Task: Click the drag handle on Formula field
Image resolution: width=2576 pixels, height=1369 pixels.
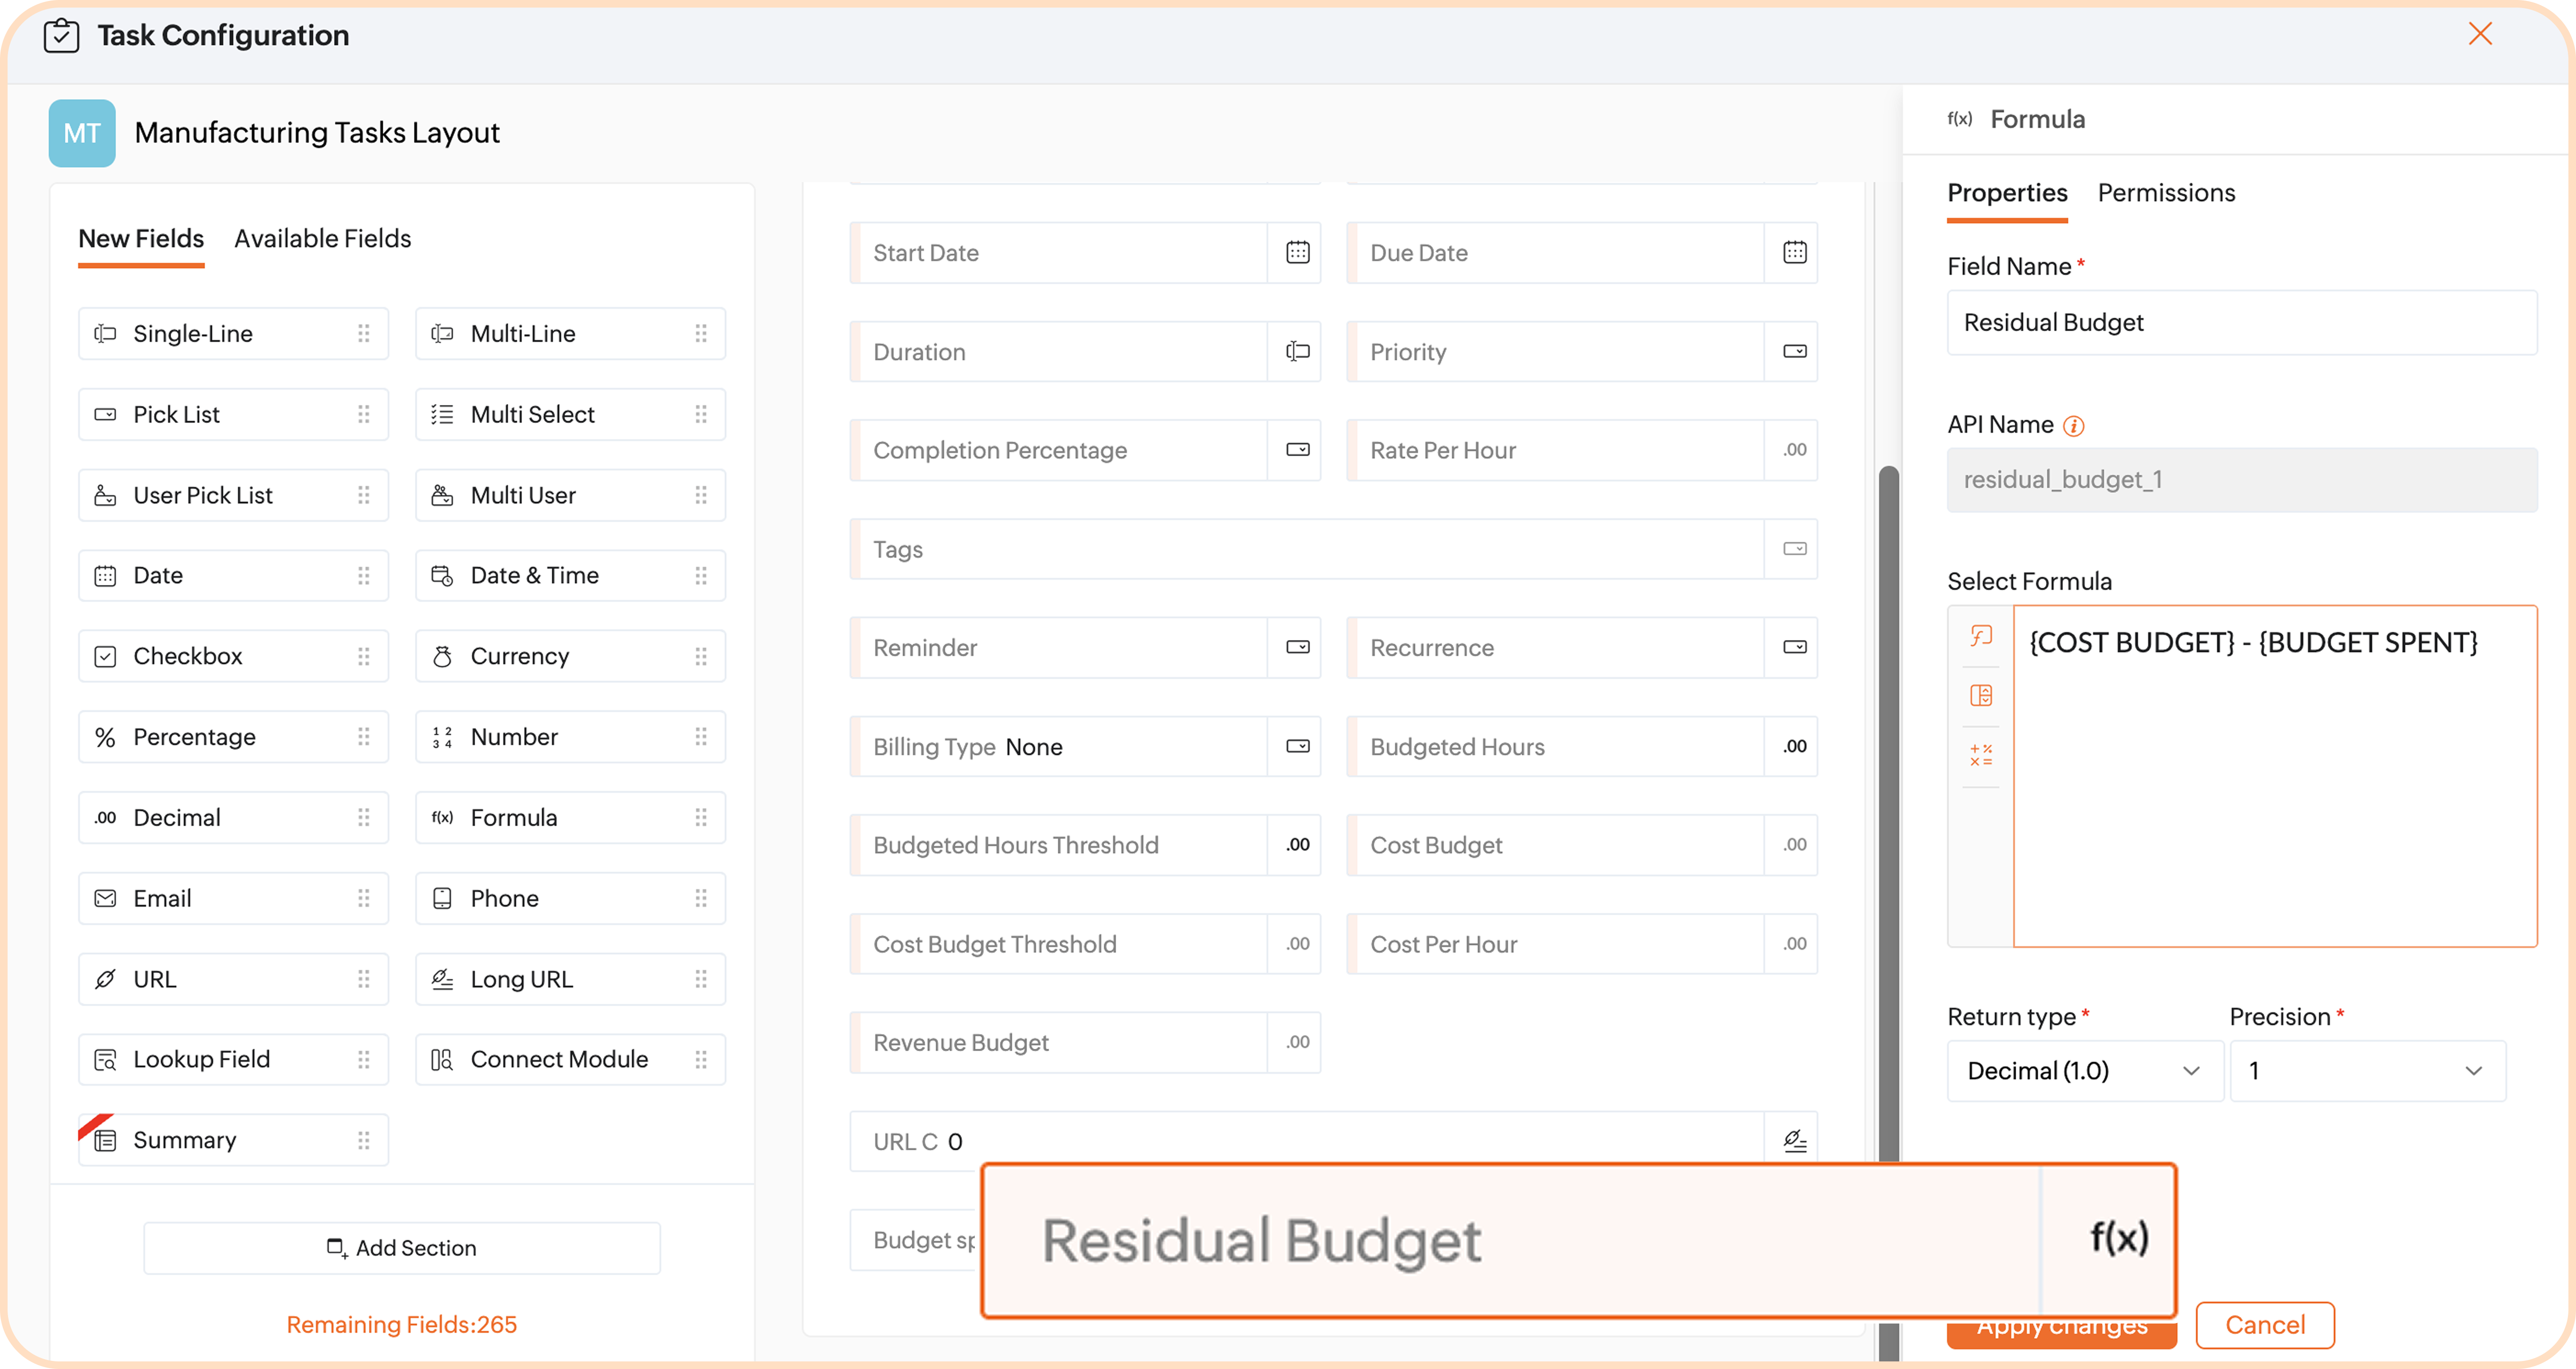Action: [701, 818]
